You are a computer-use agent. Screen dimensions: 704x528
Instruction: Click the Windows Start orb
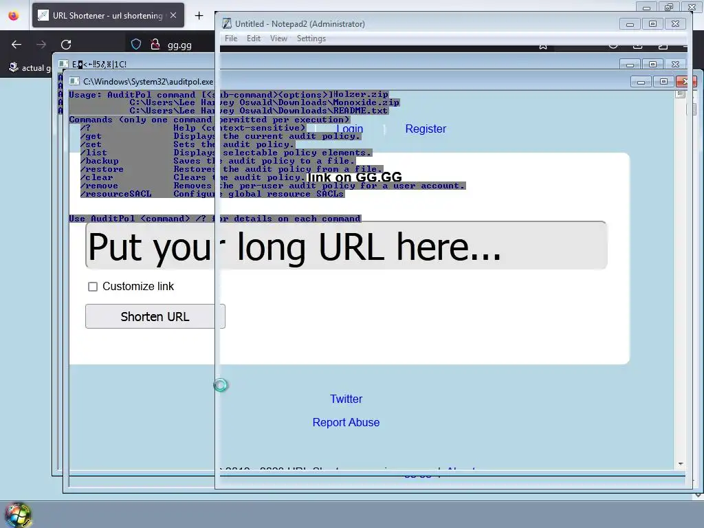point(18,516)
